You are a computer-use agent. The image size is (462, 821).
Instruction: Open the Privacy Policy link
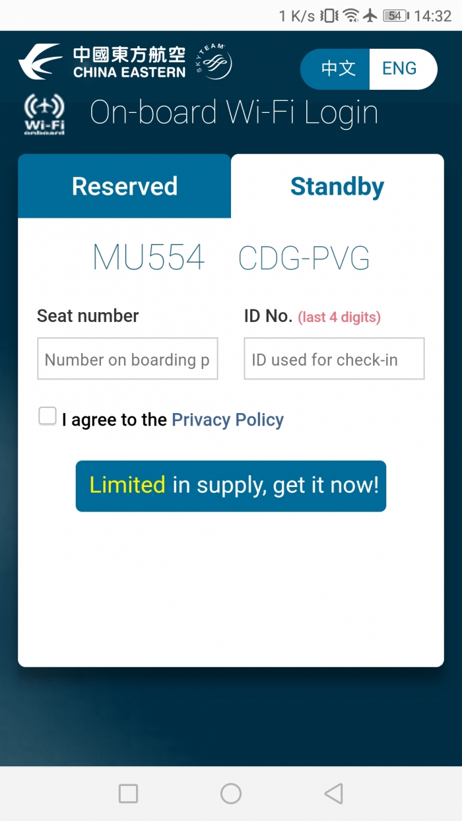pos(228,420)
